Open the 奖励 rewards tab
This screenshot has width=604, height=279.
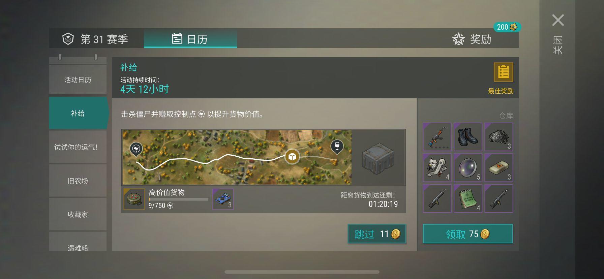(x=472, y=39)
